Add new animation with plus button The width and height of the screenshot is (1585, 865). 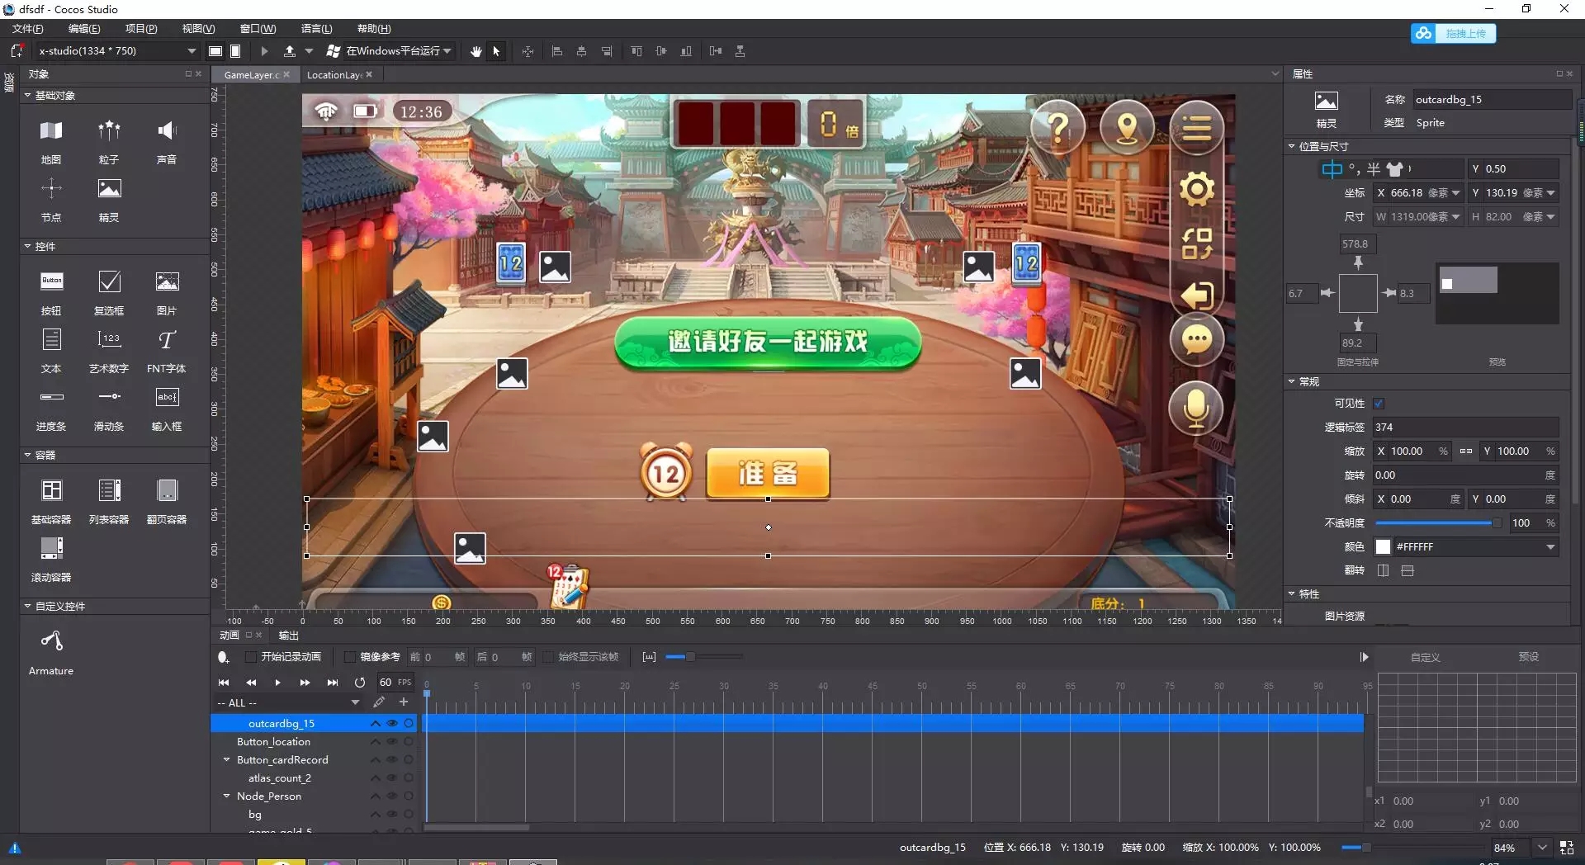click(404, 702)
